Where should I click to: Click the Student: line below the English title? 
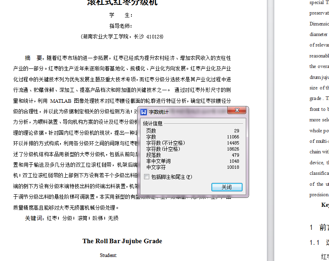[108, 255]
